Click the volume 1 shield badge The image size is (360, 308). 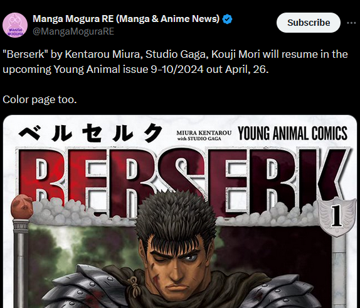337,217
